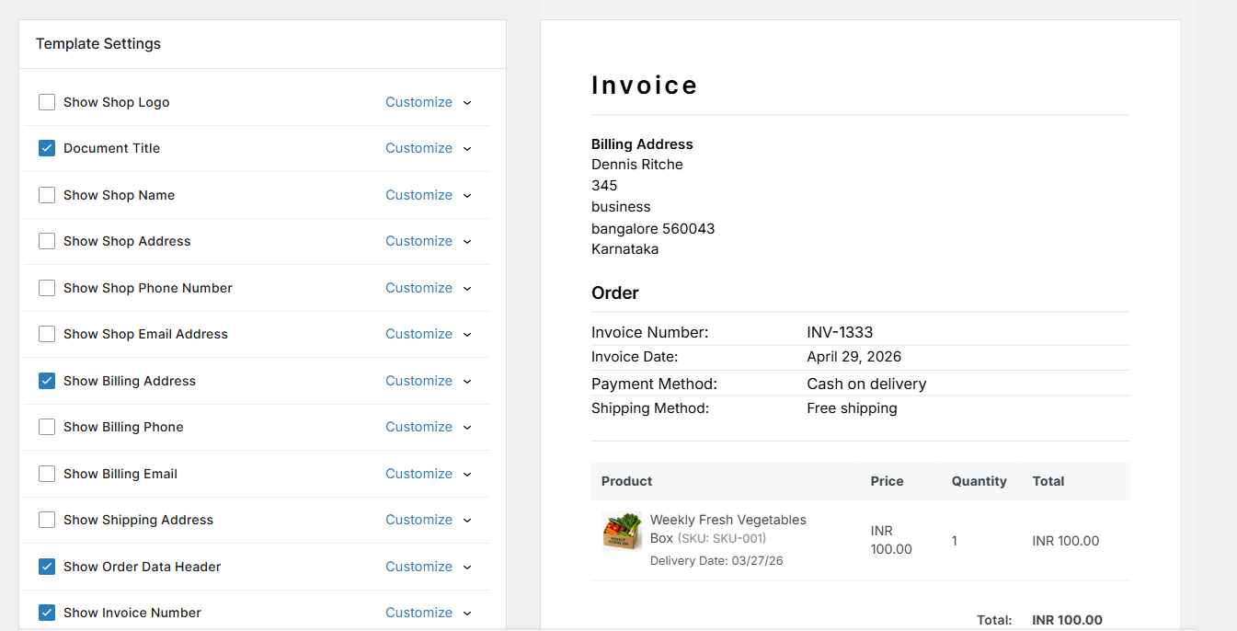Click Customize next to Show Billing Phone

418,427
